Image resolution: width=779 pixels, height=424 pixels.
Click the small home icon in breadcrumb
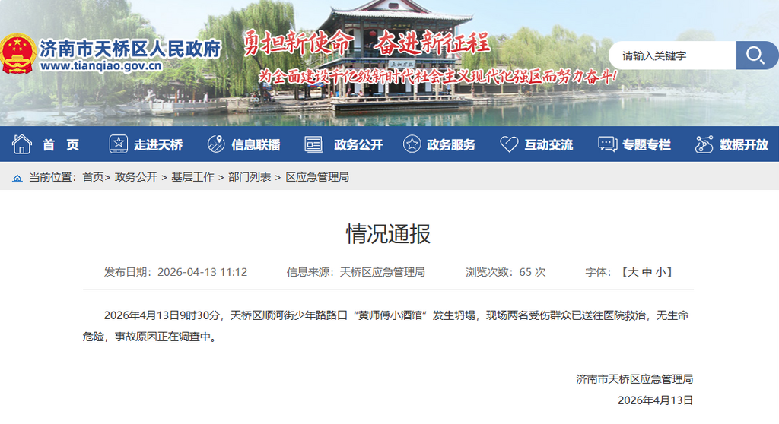click(17, 178)
